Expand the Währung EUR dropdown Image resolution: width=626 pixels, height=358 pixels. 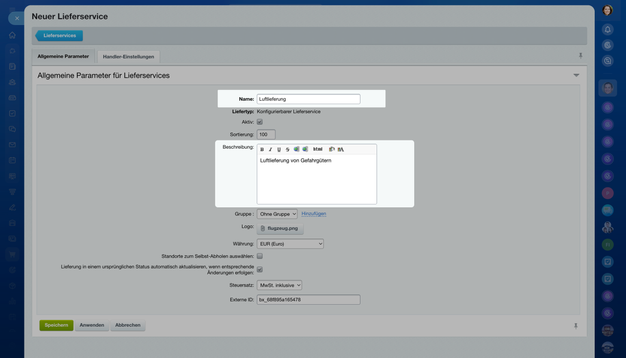pos(290,244)
